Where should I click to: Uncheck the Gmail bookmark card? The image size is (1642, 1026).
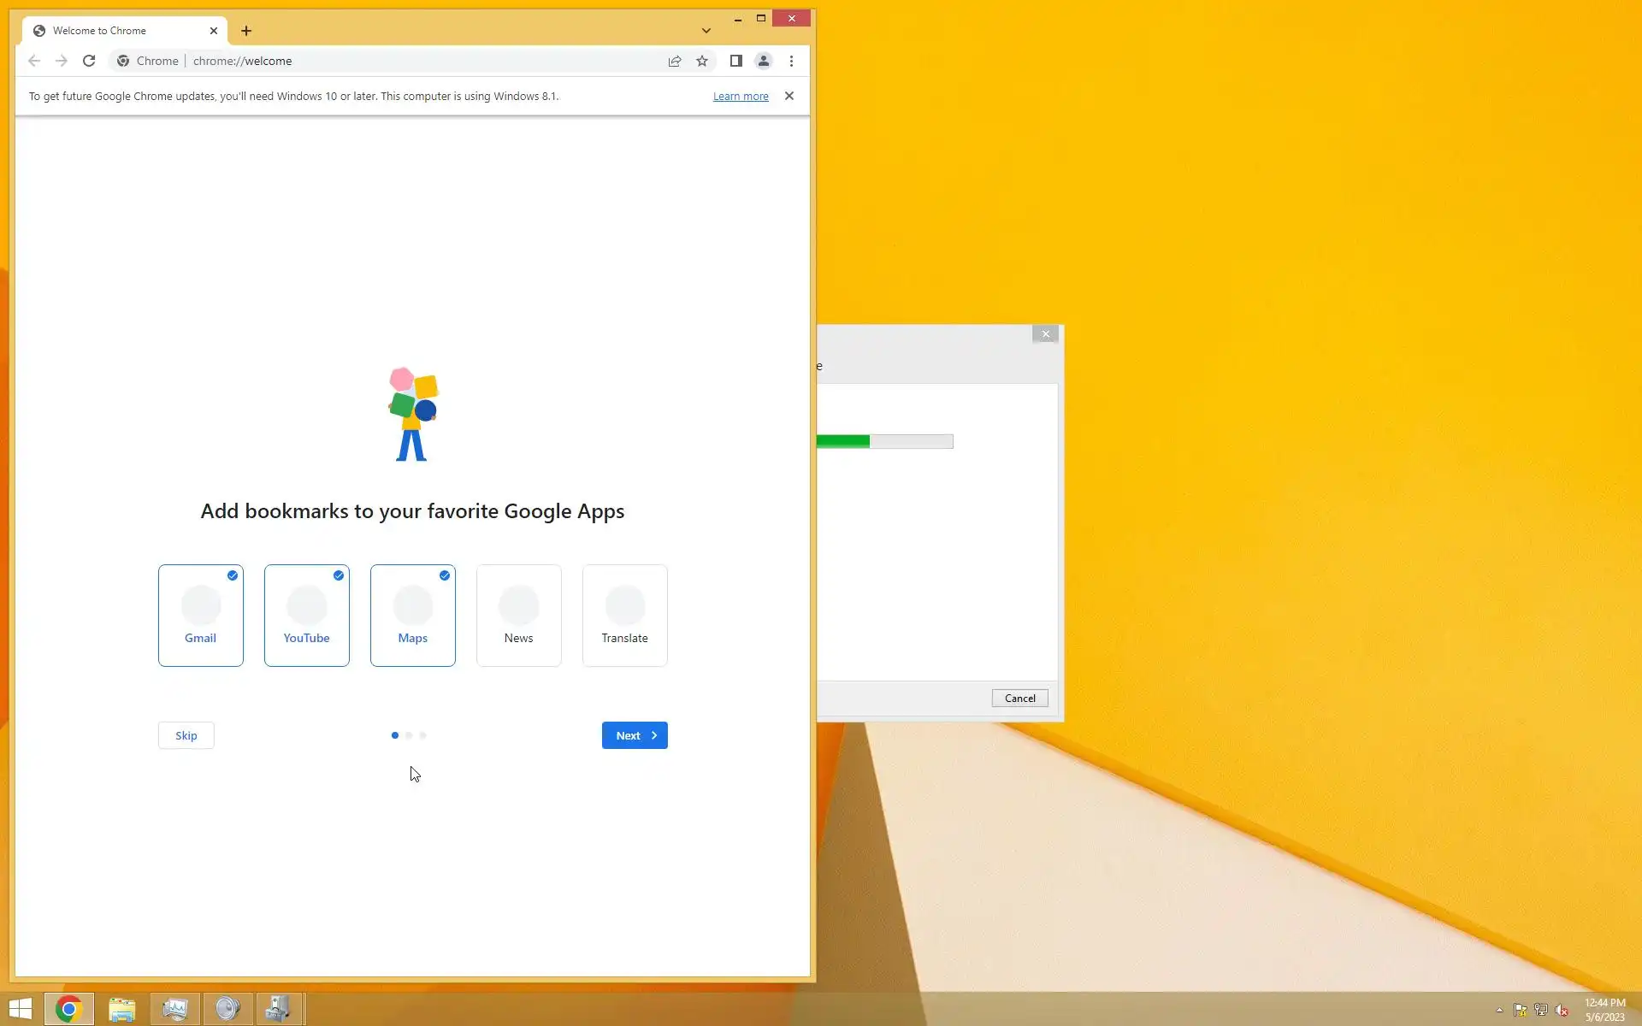click(x=201, y=615)
